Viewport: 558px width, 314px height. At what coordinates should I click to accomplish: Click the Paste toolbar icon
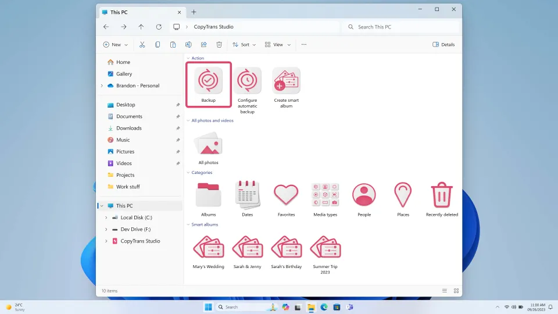click(x=173, y=45)
